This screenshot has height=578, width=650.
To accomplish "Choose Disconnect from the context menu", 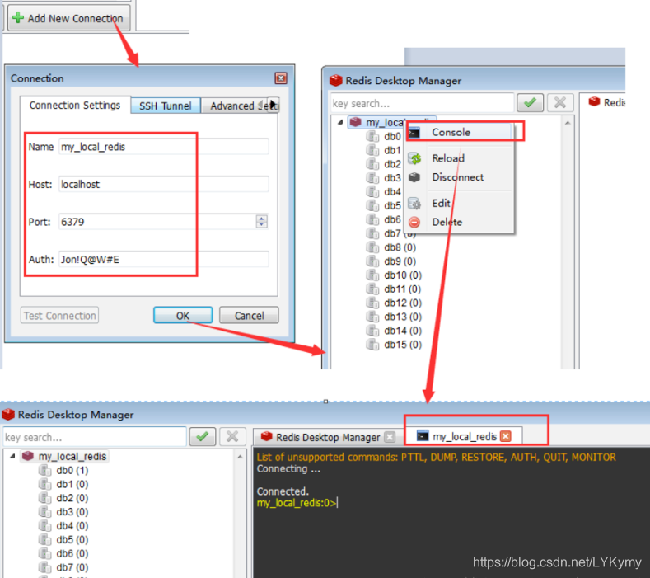I will click(x=459, y=177).
